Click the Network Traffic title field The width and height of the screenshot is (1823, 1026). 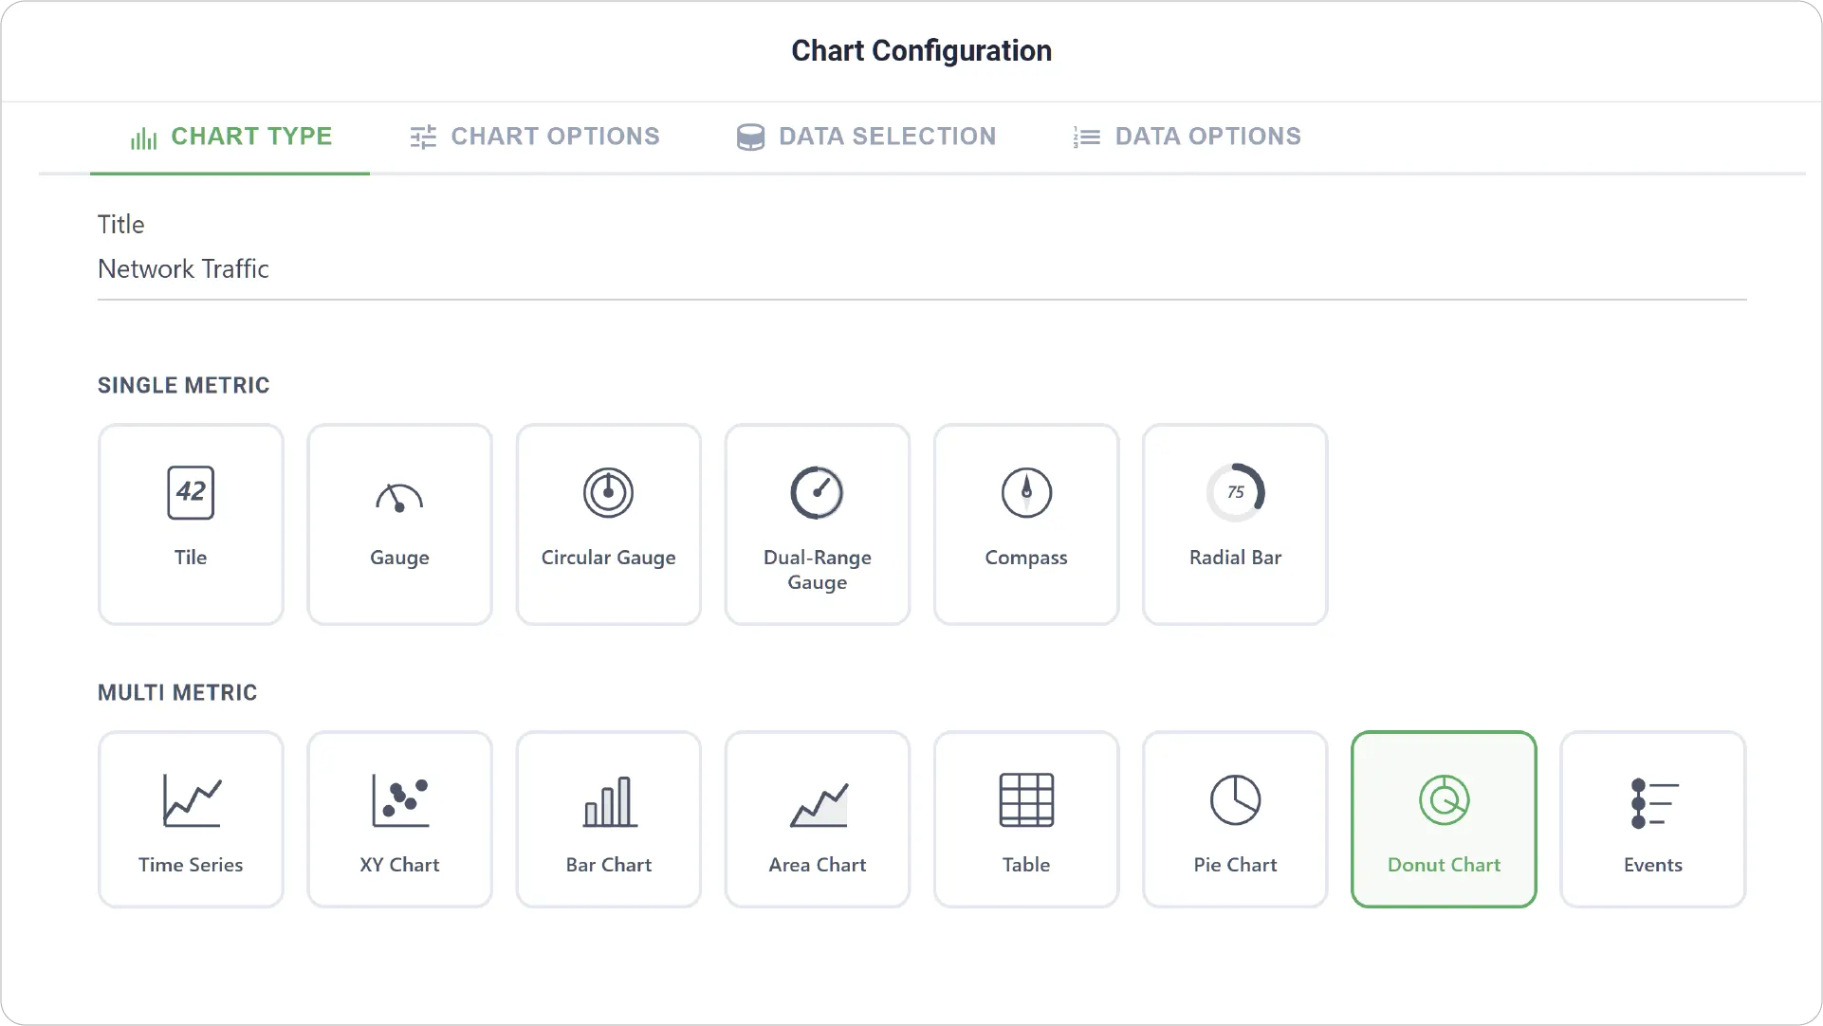point(922,269)
